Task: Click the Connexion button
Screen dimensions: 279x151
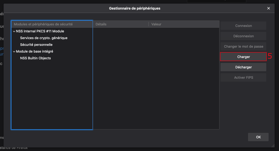Action: 243,26
